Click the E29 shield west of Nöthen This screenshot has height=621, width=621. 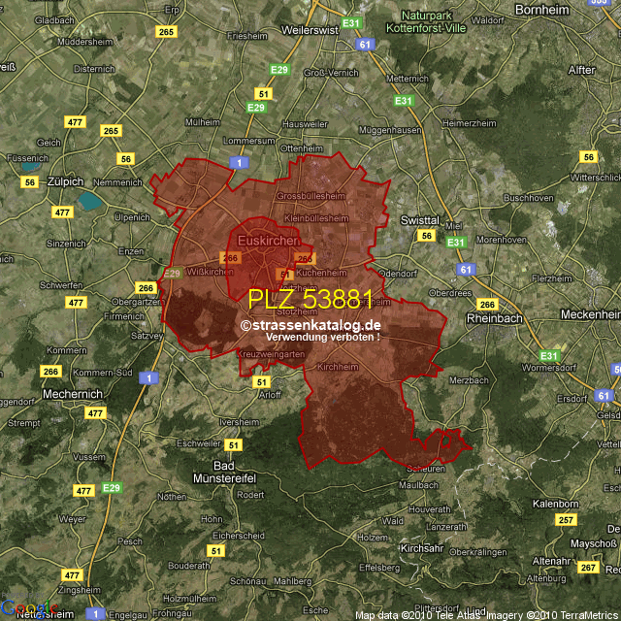pyautogui.click(x=110, y=486)
